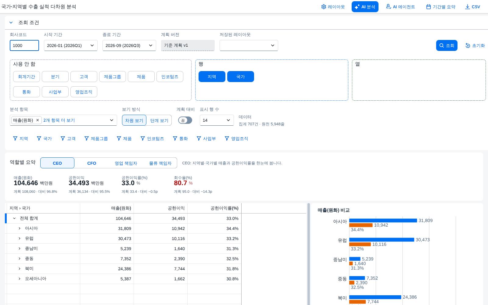Switch to the CFO role tab

[92, 163]
